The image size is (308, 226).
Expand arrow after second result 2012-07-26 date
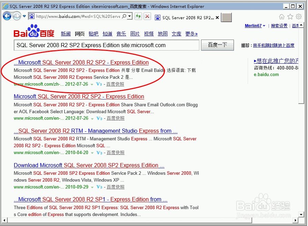(92, 119)
